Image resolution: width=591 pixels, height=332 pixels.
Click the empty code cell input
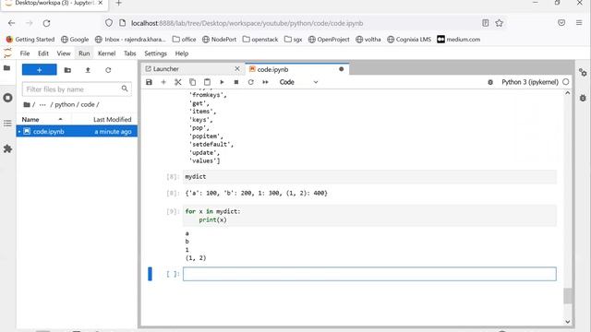(369, 274)
